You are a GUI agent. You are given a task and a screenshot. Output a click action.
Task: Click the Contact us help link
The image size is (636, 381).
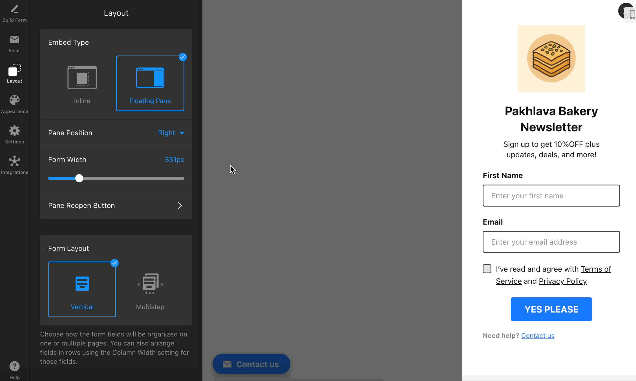[x=538, y=336]
